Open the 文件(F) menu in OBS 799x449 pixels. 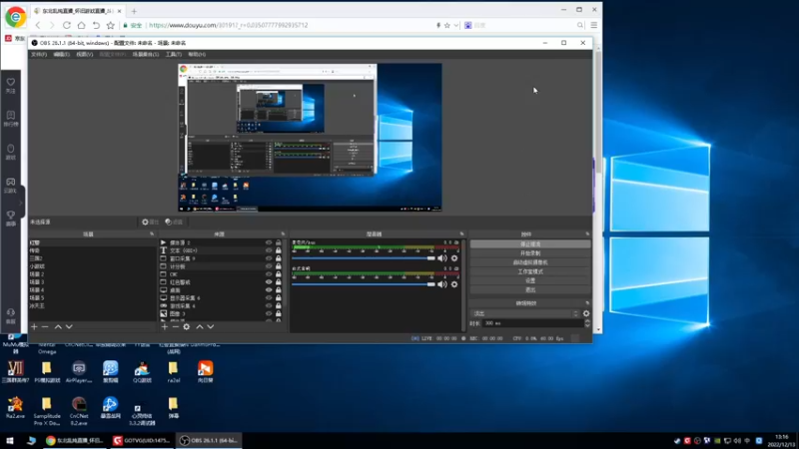pyautogui.click(x=39, y=55)
